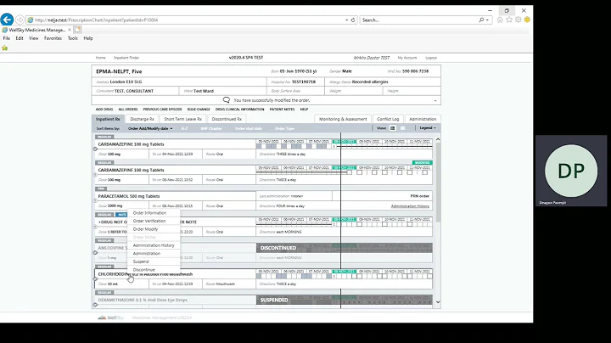Open Administration History in context menu

click(x=154, y=245)
